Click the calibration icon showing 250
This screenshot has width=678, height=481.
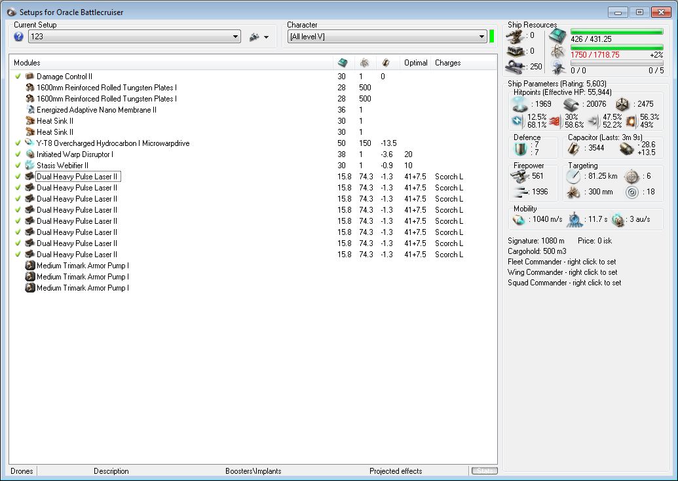point(516,67)
